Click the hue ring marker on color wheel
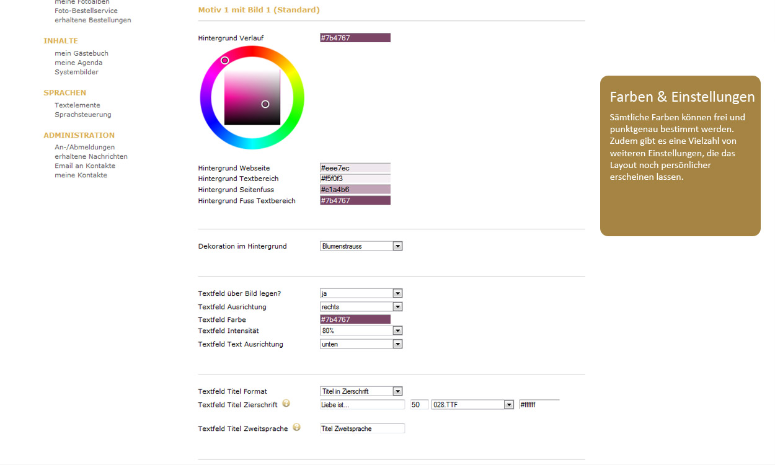 click(225, 60)
